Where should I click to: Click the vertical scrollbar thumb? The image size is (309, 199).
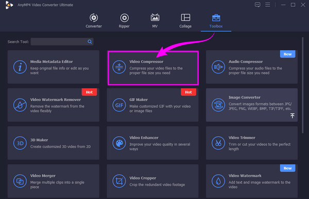303,85
